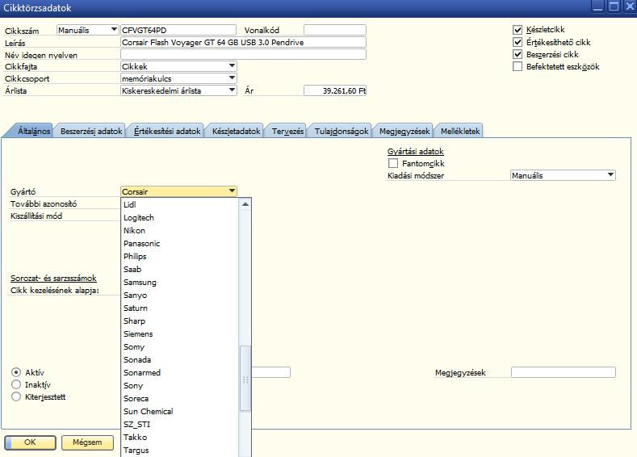Close the Cikktörzsadatok window
The image size is (637, 457).
[x=629, y=6]
